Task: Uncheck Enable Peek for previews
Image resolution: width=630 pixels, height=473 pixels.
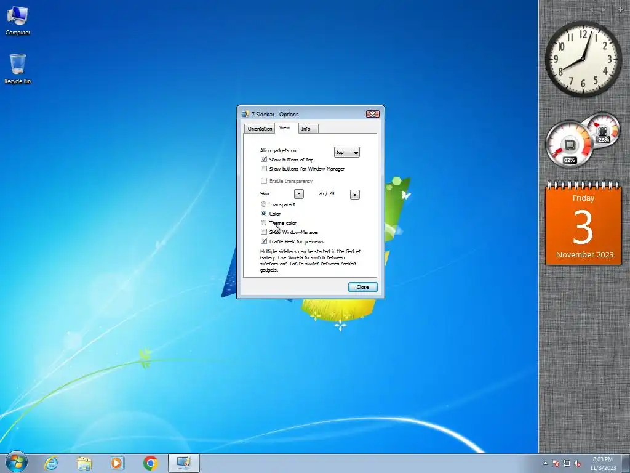Action: [263, 241]
